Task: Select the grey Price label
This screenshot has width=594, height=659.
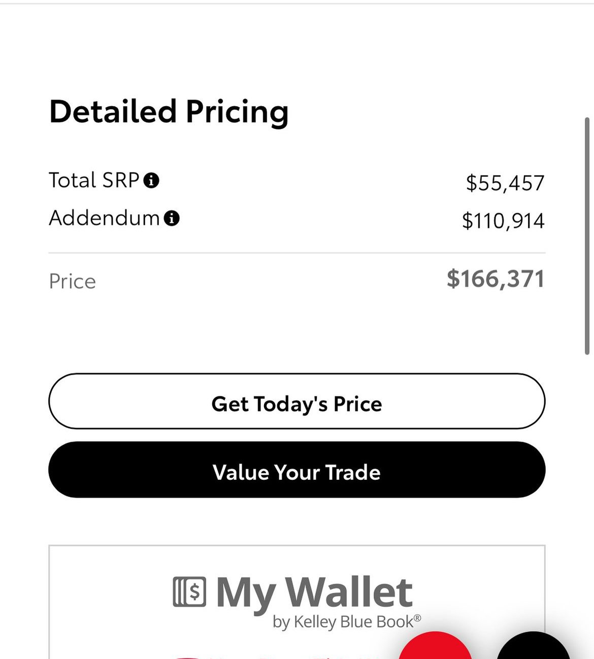Action: tap(73, 281)
